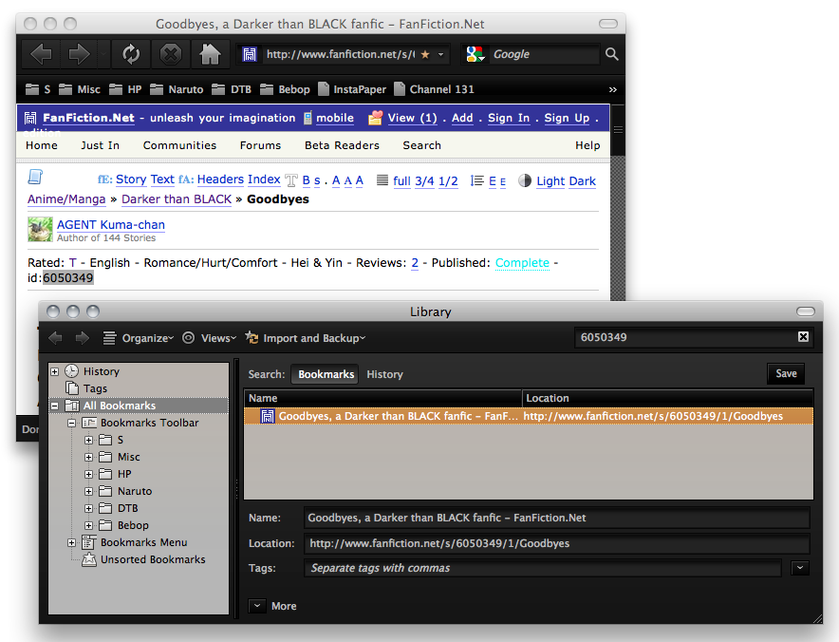Click the favorites heart icon near View
Screen dimensions: 839x642
pos(375,118)
